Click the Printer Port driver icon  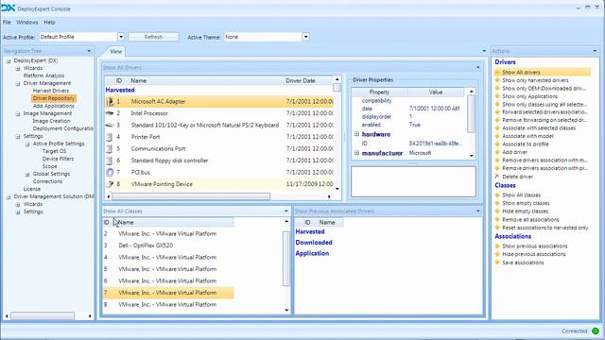110,137
